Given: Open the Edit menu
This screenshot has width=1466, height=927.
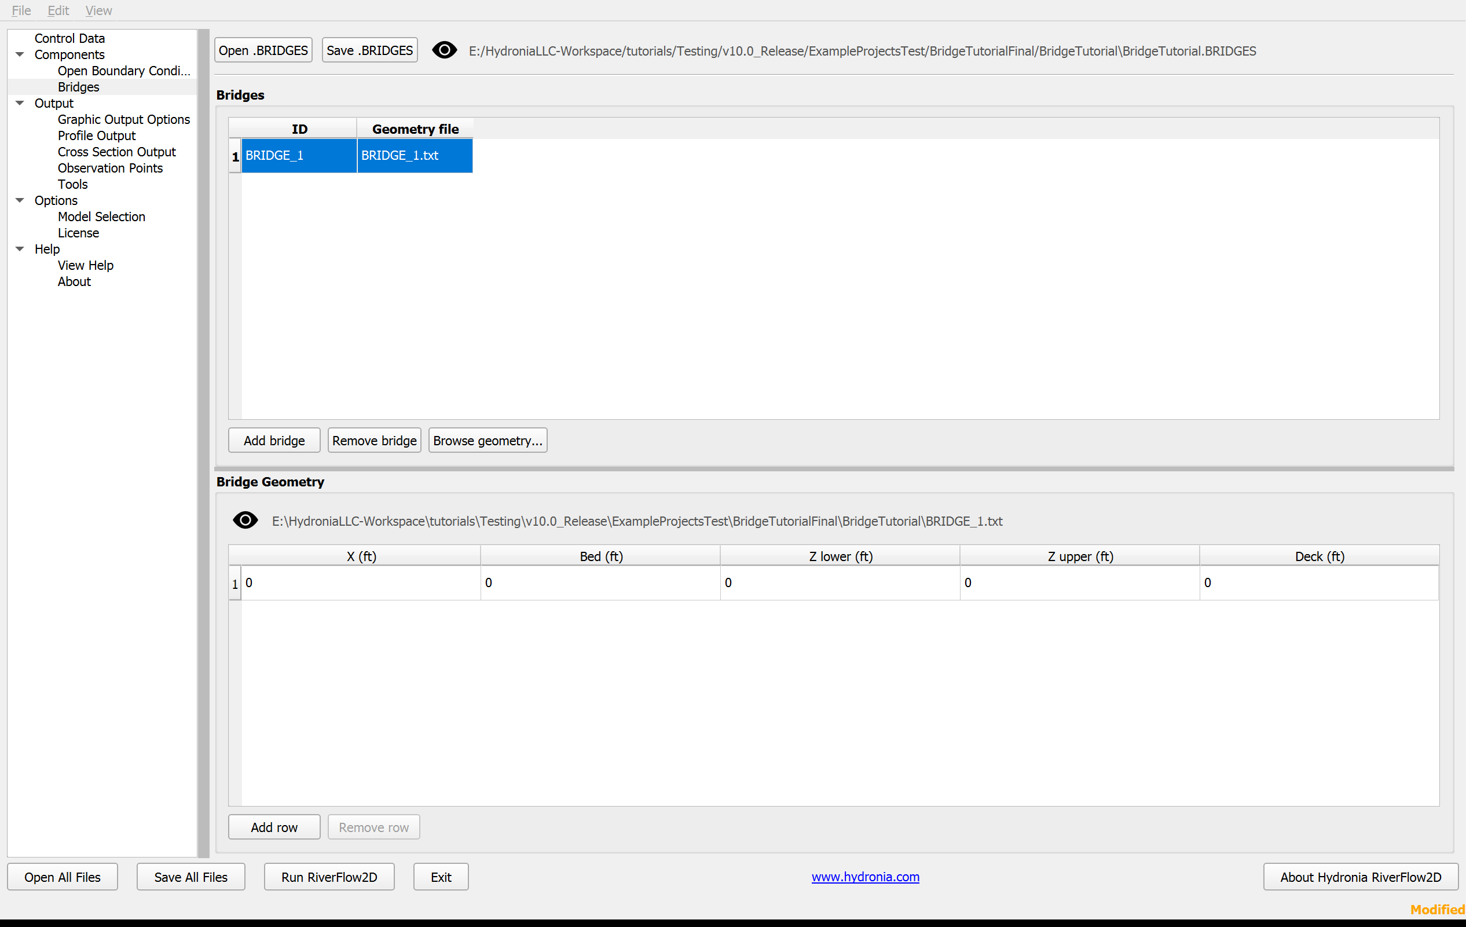Looking at the screenshot, I should click(x=58, y=10).
